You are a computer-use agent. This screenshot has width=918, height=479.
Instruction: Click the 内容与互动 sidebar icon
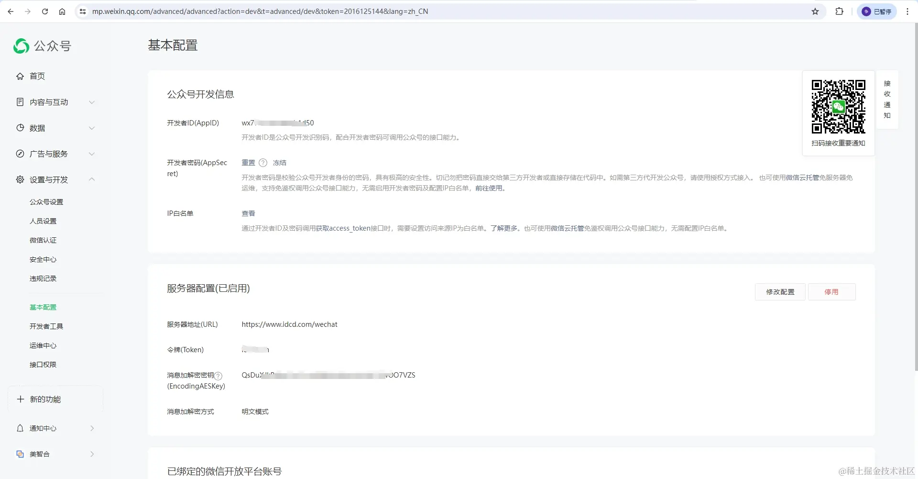click(x=20, y=102)
